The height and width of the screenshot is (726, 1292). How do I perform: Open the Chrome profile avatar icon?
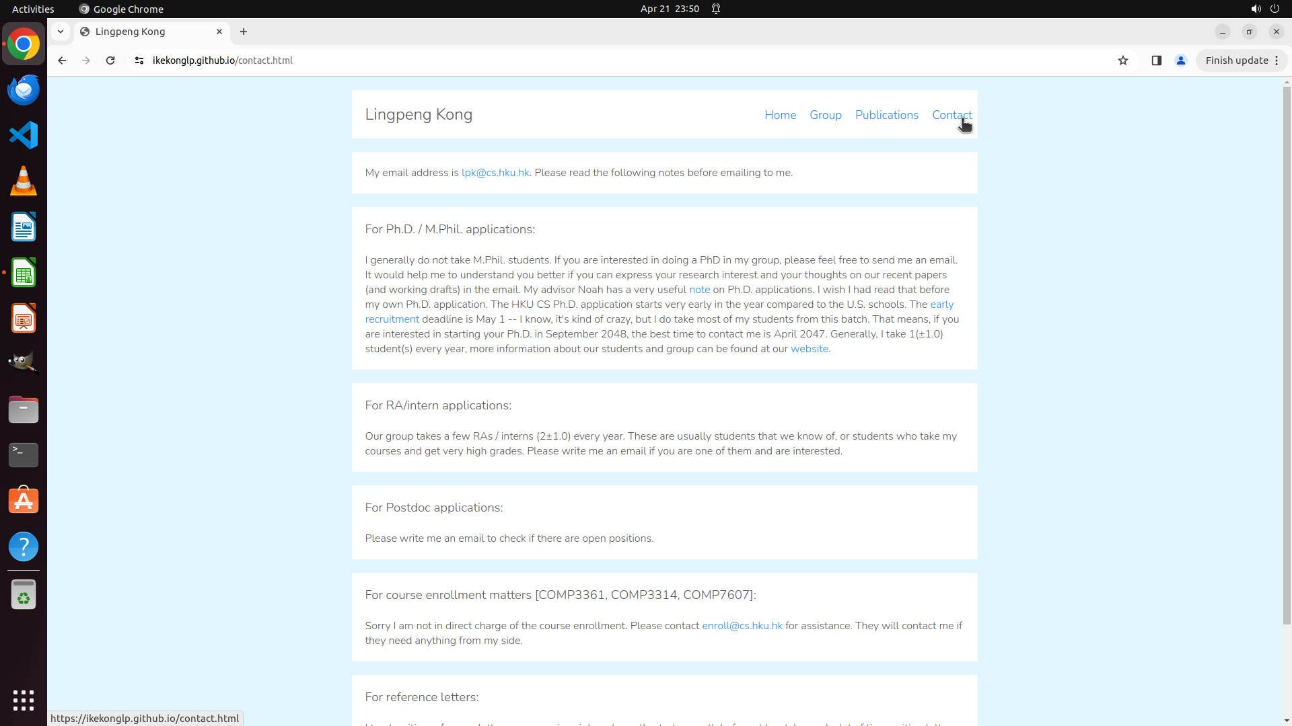[1180, 61]
